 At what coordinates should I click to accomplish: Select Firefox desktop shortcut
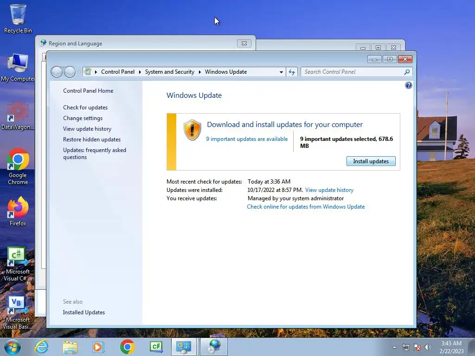[18, 211]
